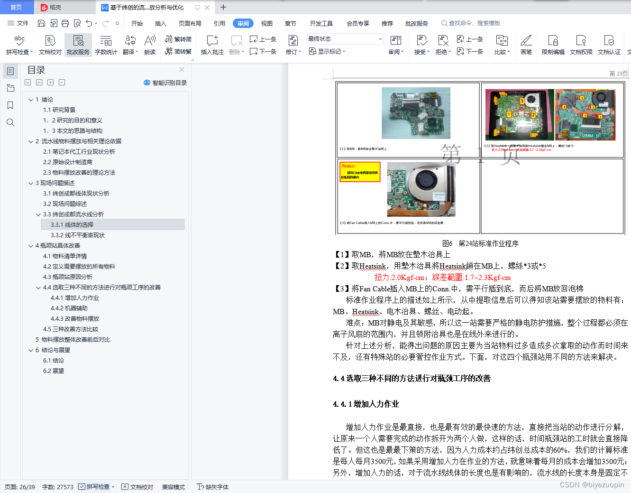Click the 字数: 27573 status entry
The height and width of the screenshot is (493, 631).
(58, 487)
